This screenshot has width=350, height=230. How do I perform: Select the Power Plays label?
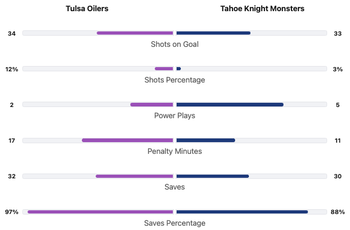point(174,116)
